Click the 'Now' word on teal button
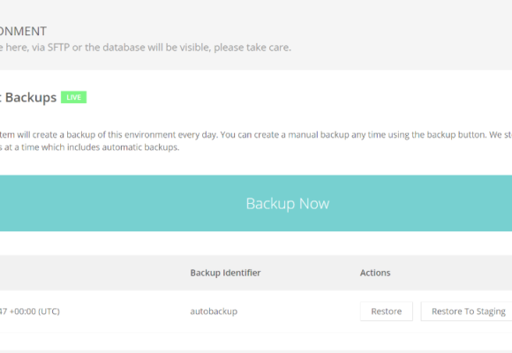Screen dimensions: 512x353 [314, 204]
